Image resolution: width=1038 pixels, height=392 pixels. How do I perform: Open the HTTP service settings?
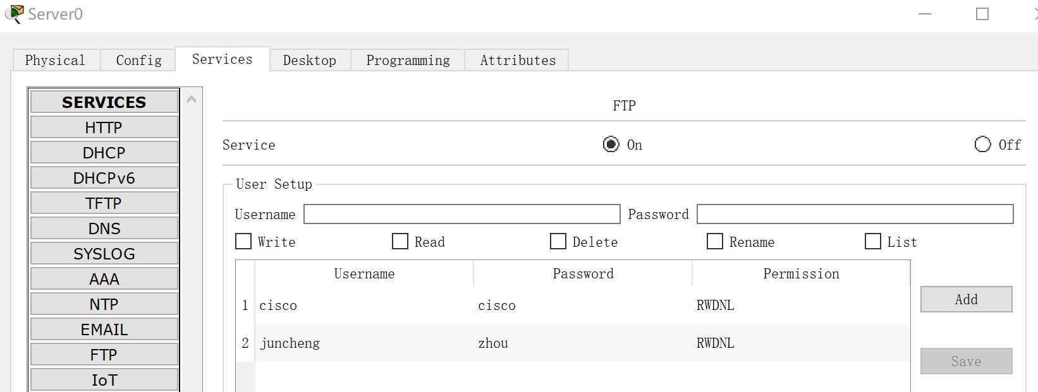[x=104, y=128]
